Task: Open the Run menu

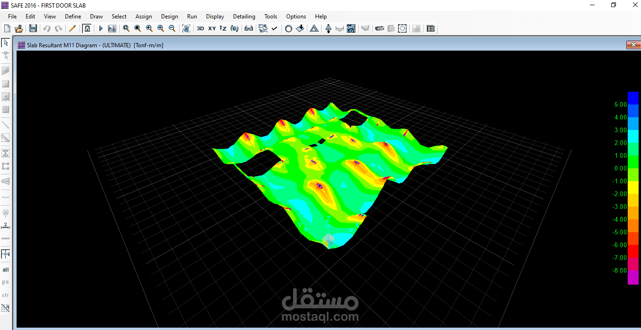Action: pyautogui.click(x=192, y=16)
